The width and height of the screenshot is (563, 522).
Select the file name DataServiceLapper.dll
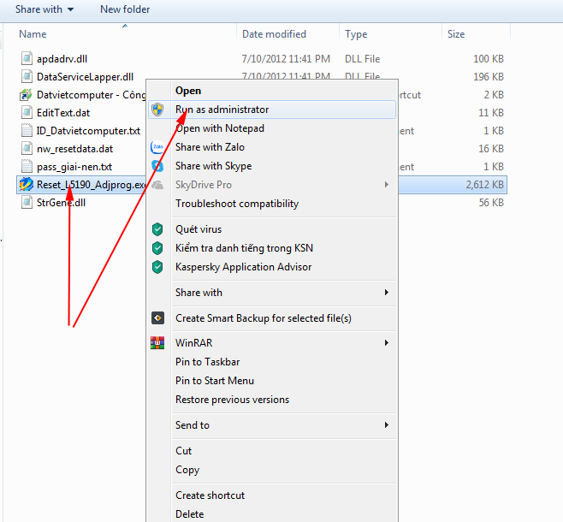coord(85,77)
